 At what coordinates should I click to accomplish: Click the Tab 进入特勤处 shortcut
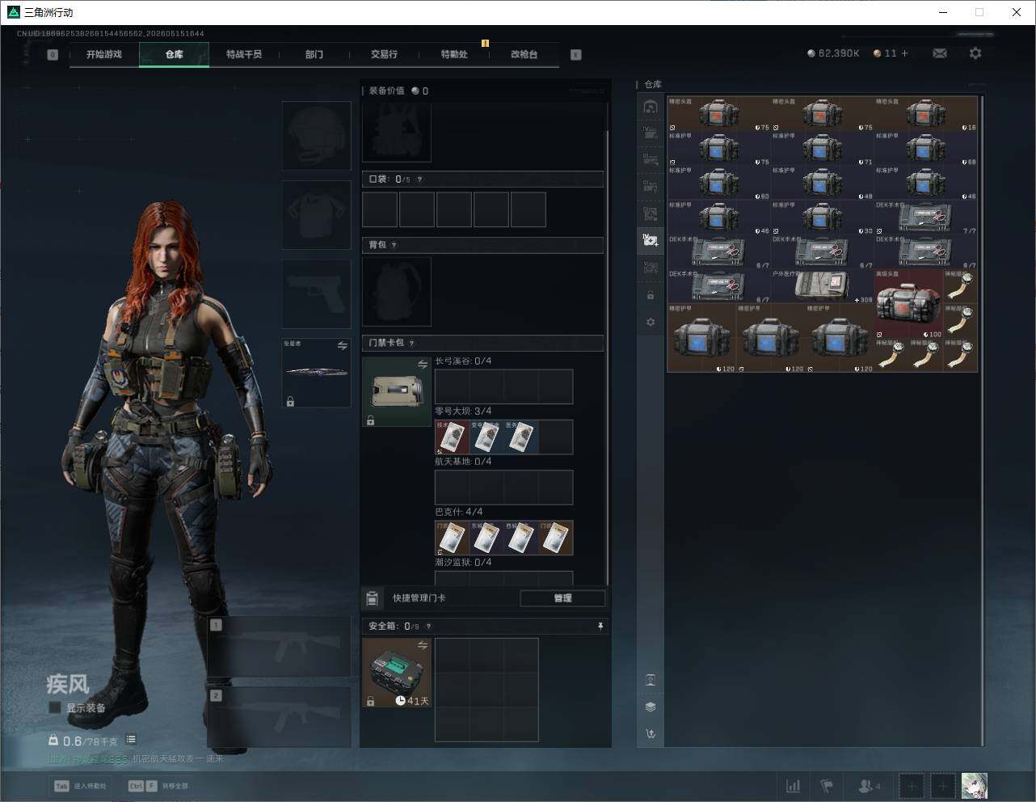pyautogui.click(x=80, y=786)
